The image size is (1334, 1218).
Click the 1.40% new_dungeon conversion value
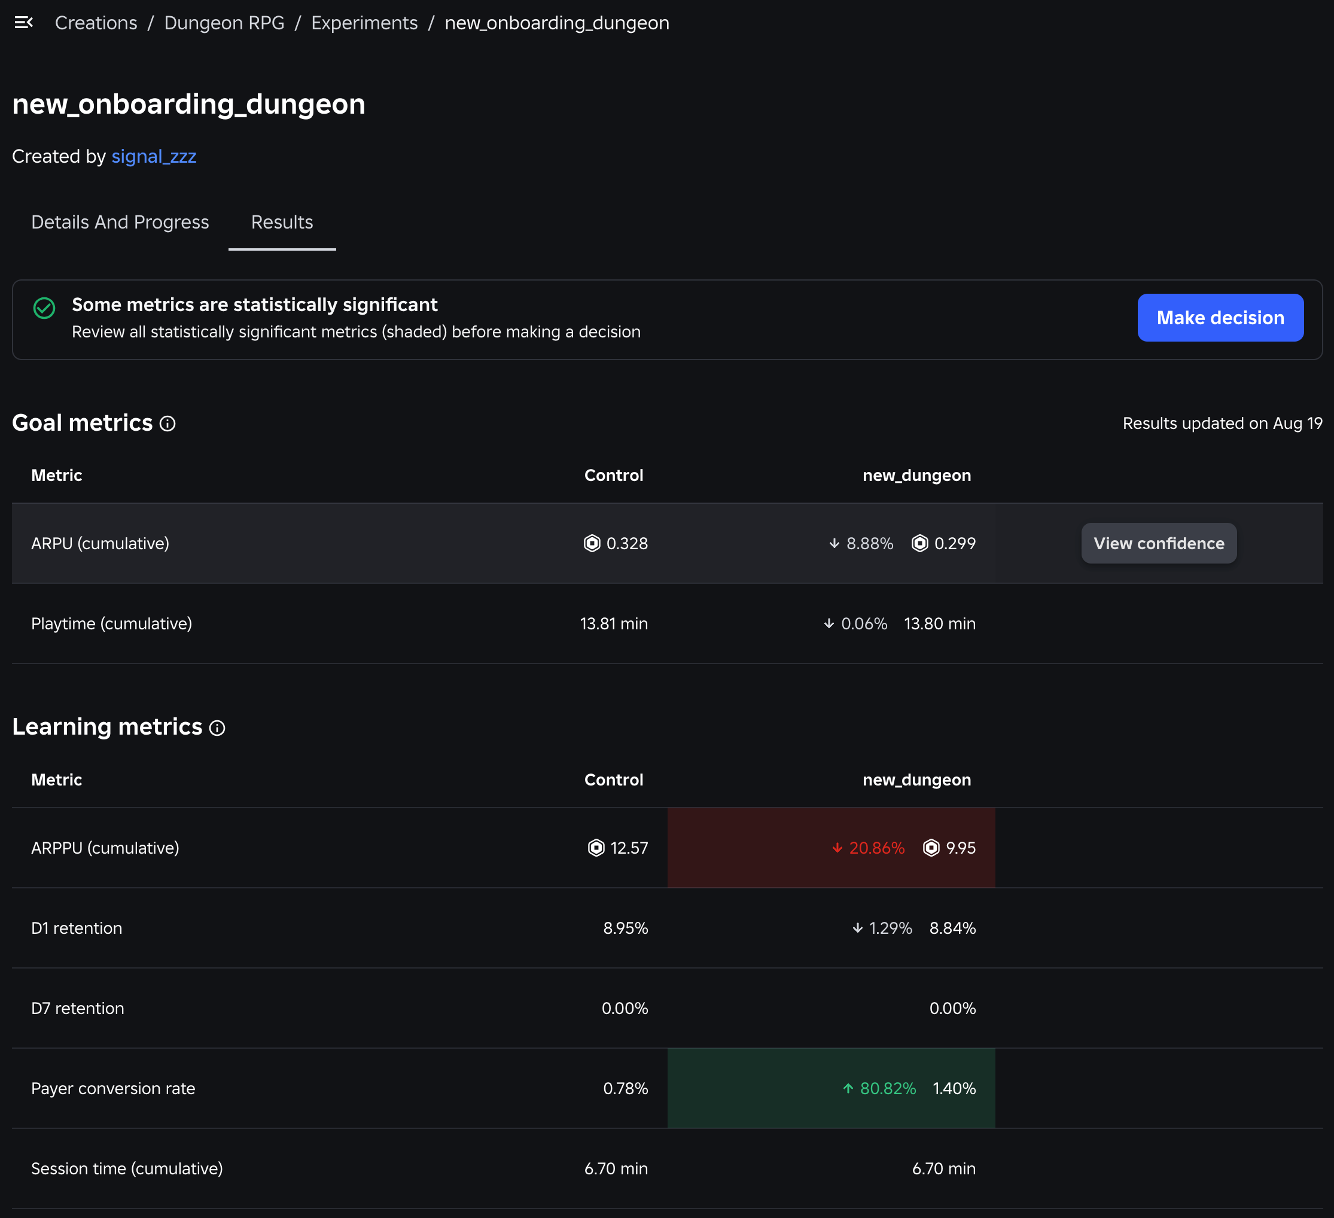(x=954, y=1088)
